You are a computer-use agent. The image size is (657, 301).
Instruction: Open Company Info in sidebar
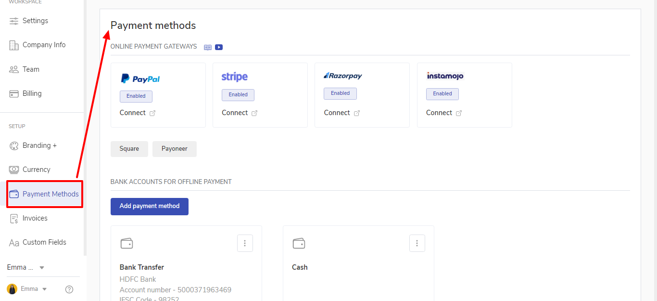(x=44, y=45)
